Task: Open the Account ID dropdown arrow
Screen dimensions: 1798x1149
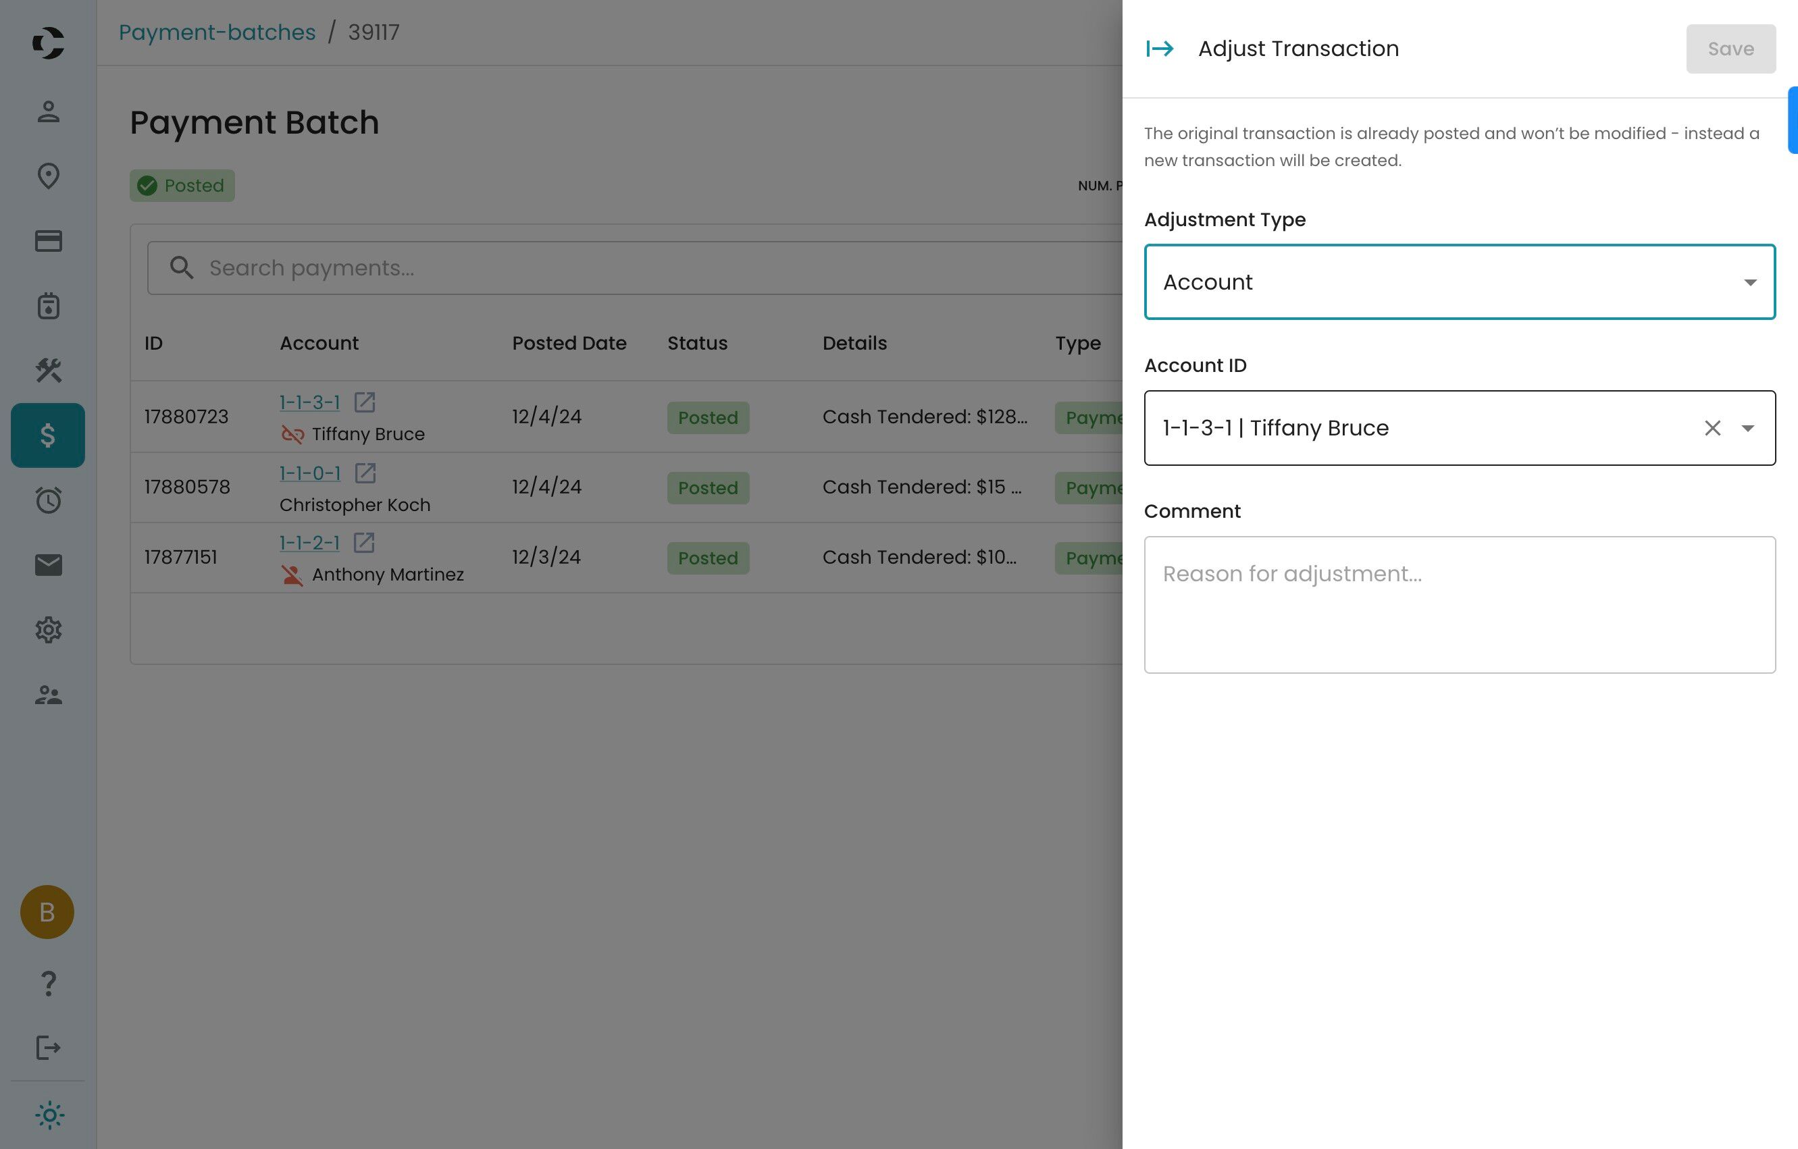Action: (1748, 428)
